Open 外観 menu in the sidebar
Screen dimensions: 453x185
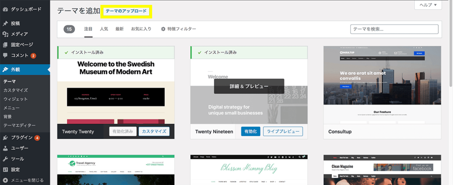25,69
